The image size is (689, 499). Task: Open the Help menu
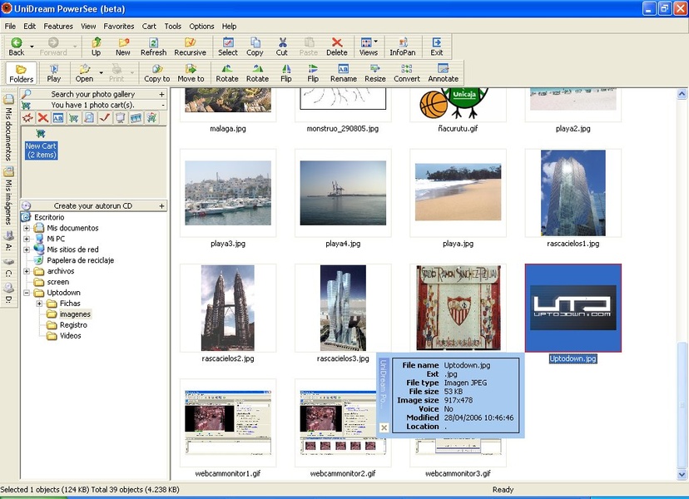pos(229,27)
